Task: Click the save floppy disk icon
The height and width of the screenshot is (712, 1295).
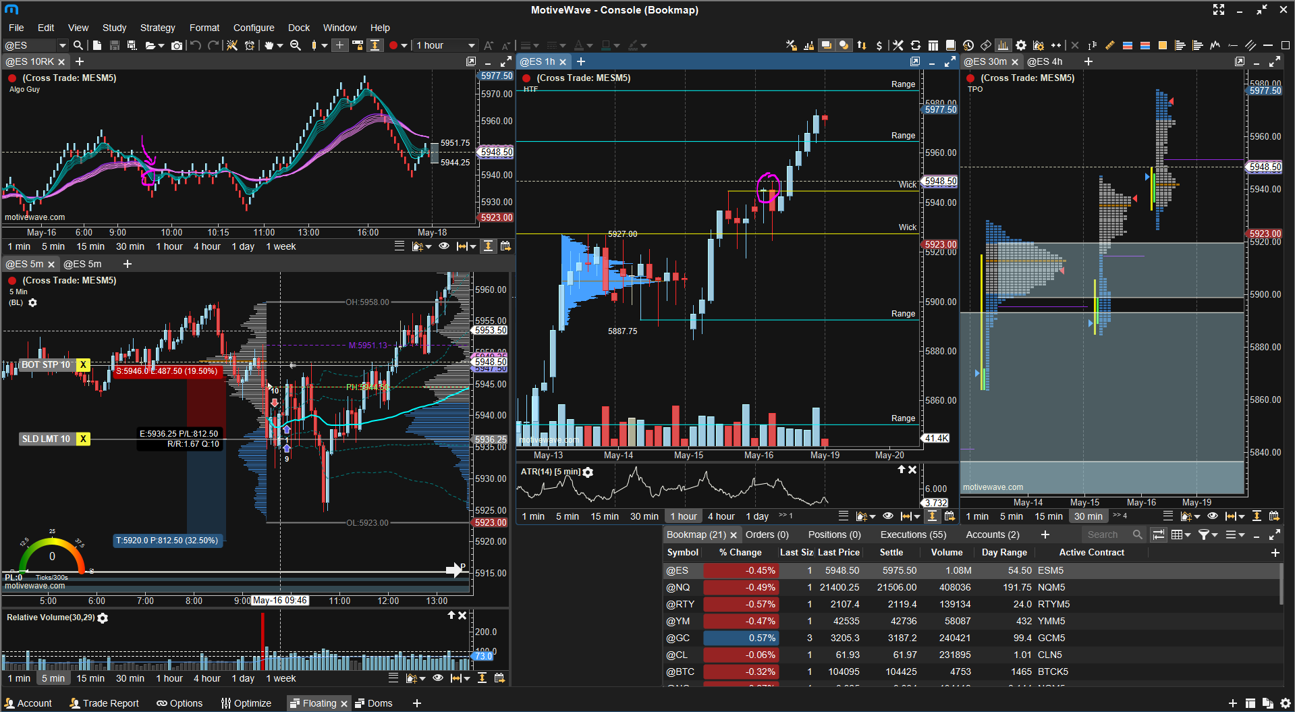Action: [x=115, y=45]
